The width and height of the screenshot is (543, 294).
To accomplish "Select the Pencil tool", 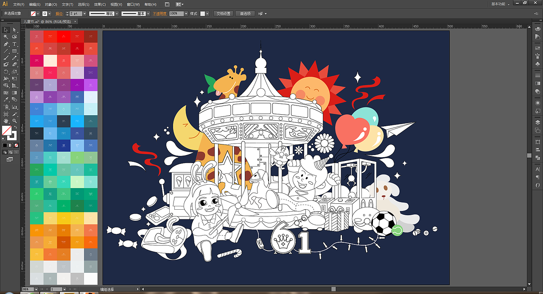I will [14, 57].
